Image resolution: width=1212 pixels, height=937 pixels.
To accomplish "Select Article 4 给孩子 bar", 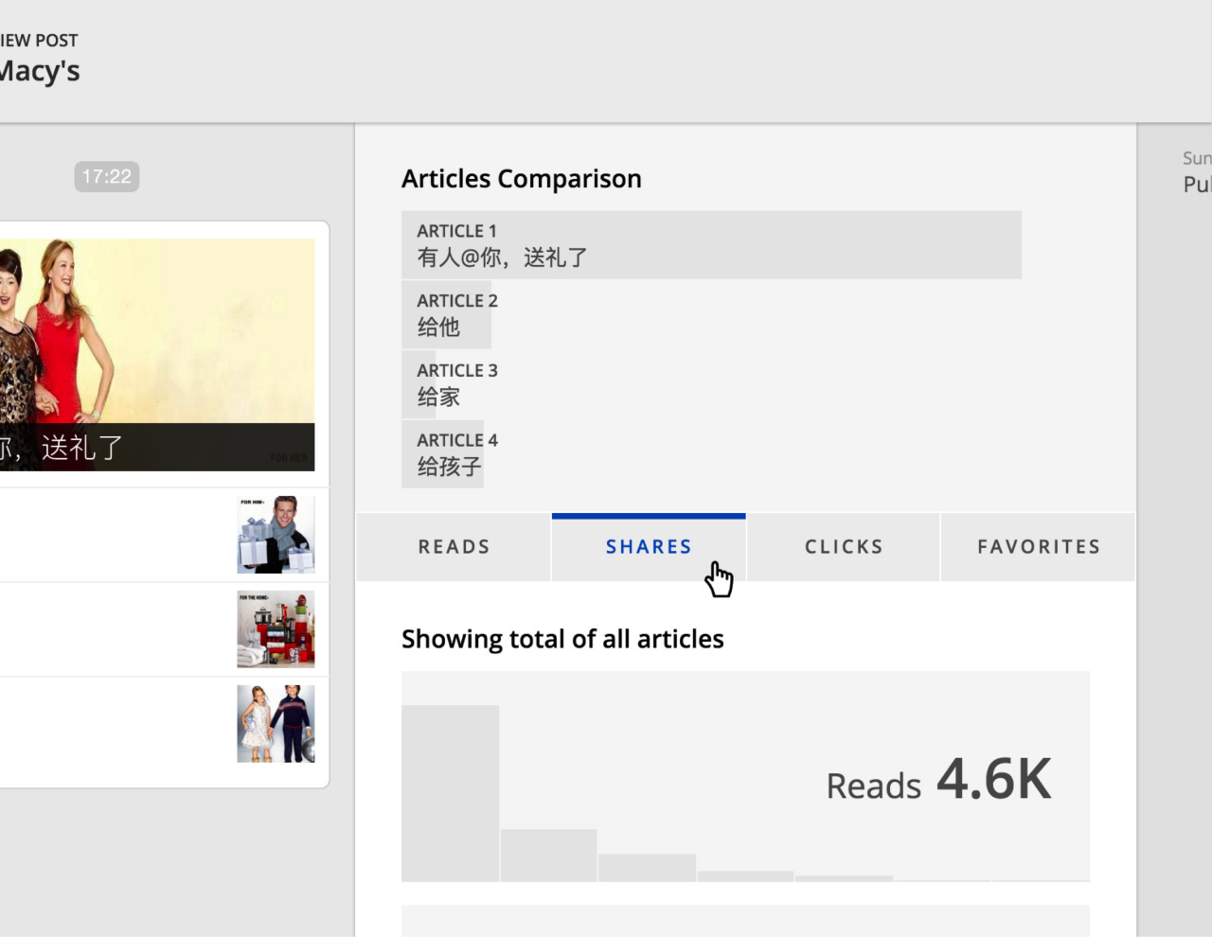I will [x=443, y=454].
